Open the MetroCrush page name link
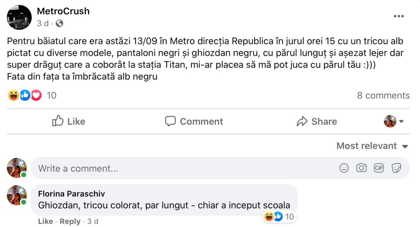Image resolution: width=420 pixels, height=227 pixels. (x=63, y=11)
